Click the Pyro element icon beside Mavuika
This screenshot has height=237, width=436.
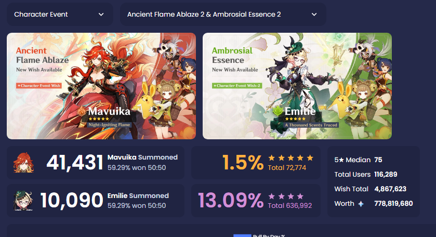[82, 111]
